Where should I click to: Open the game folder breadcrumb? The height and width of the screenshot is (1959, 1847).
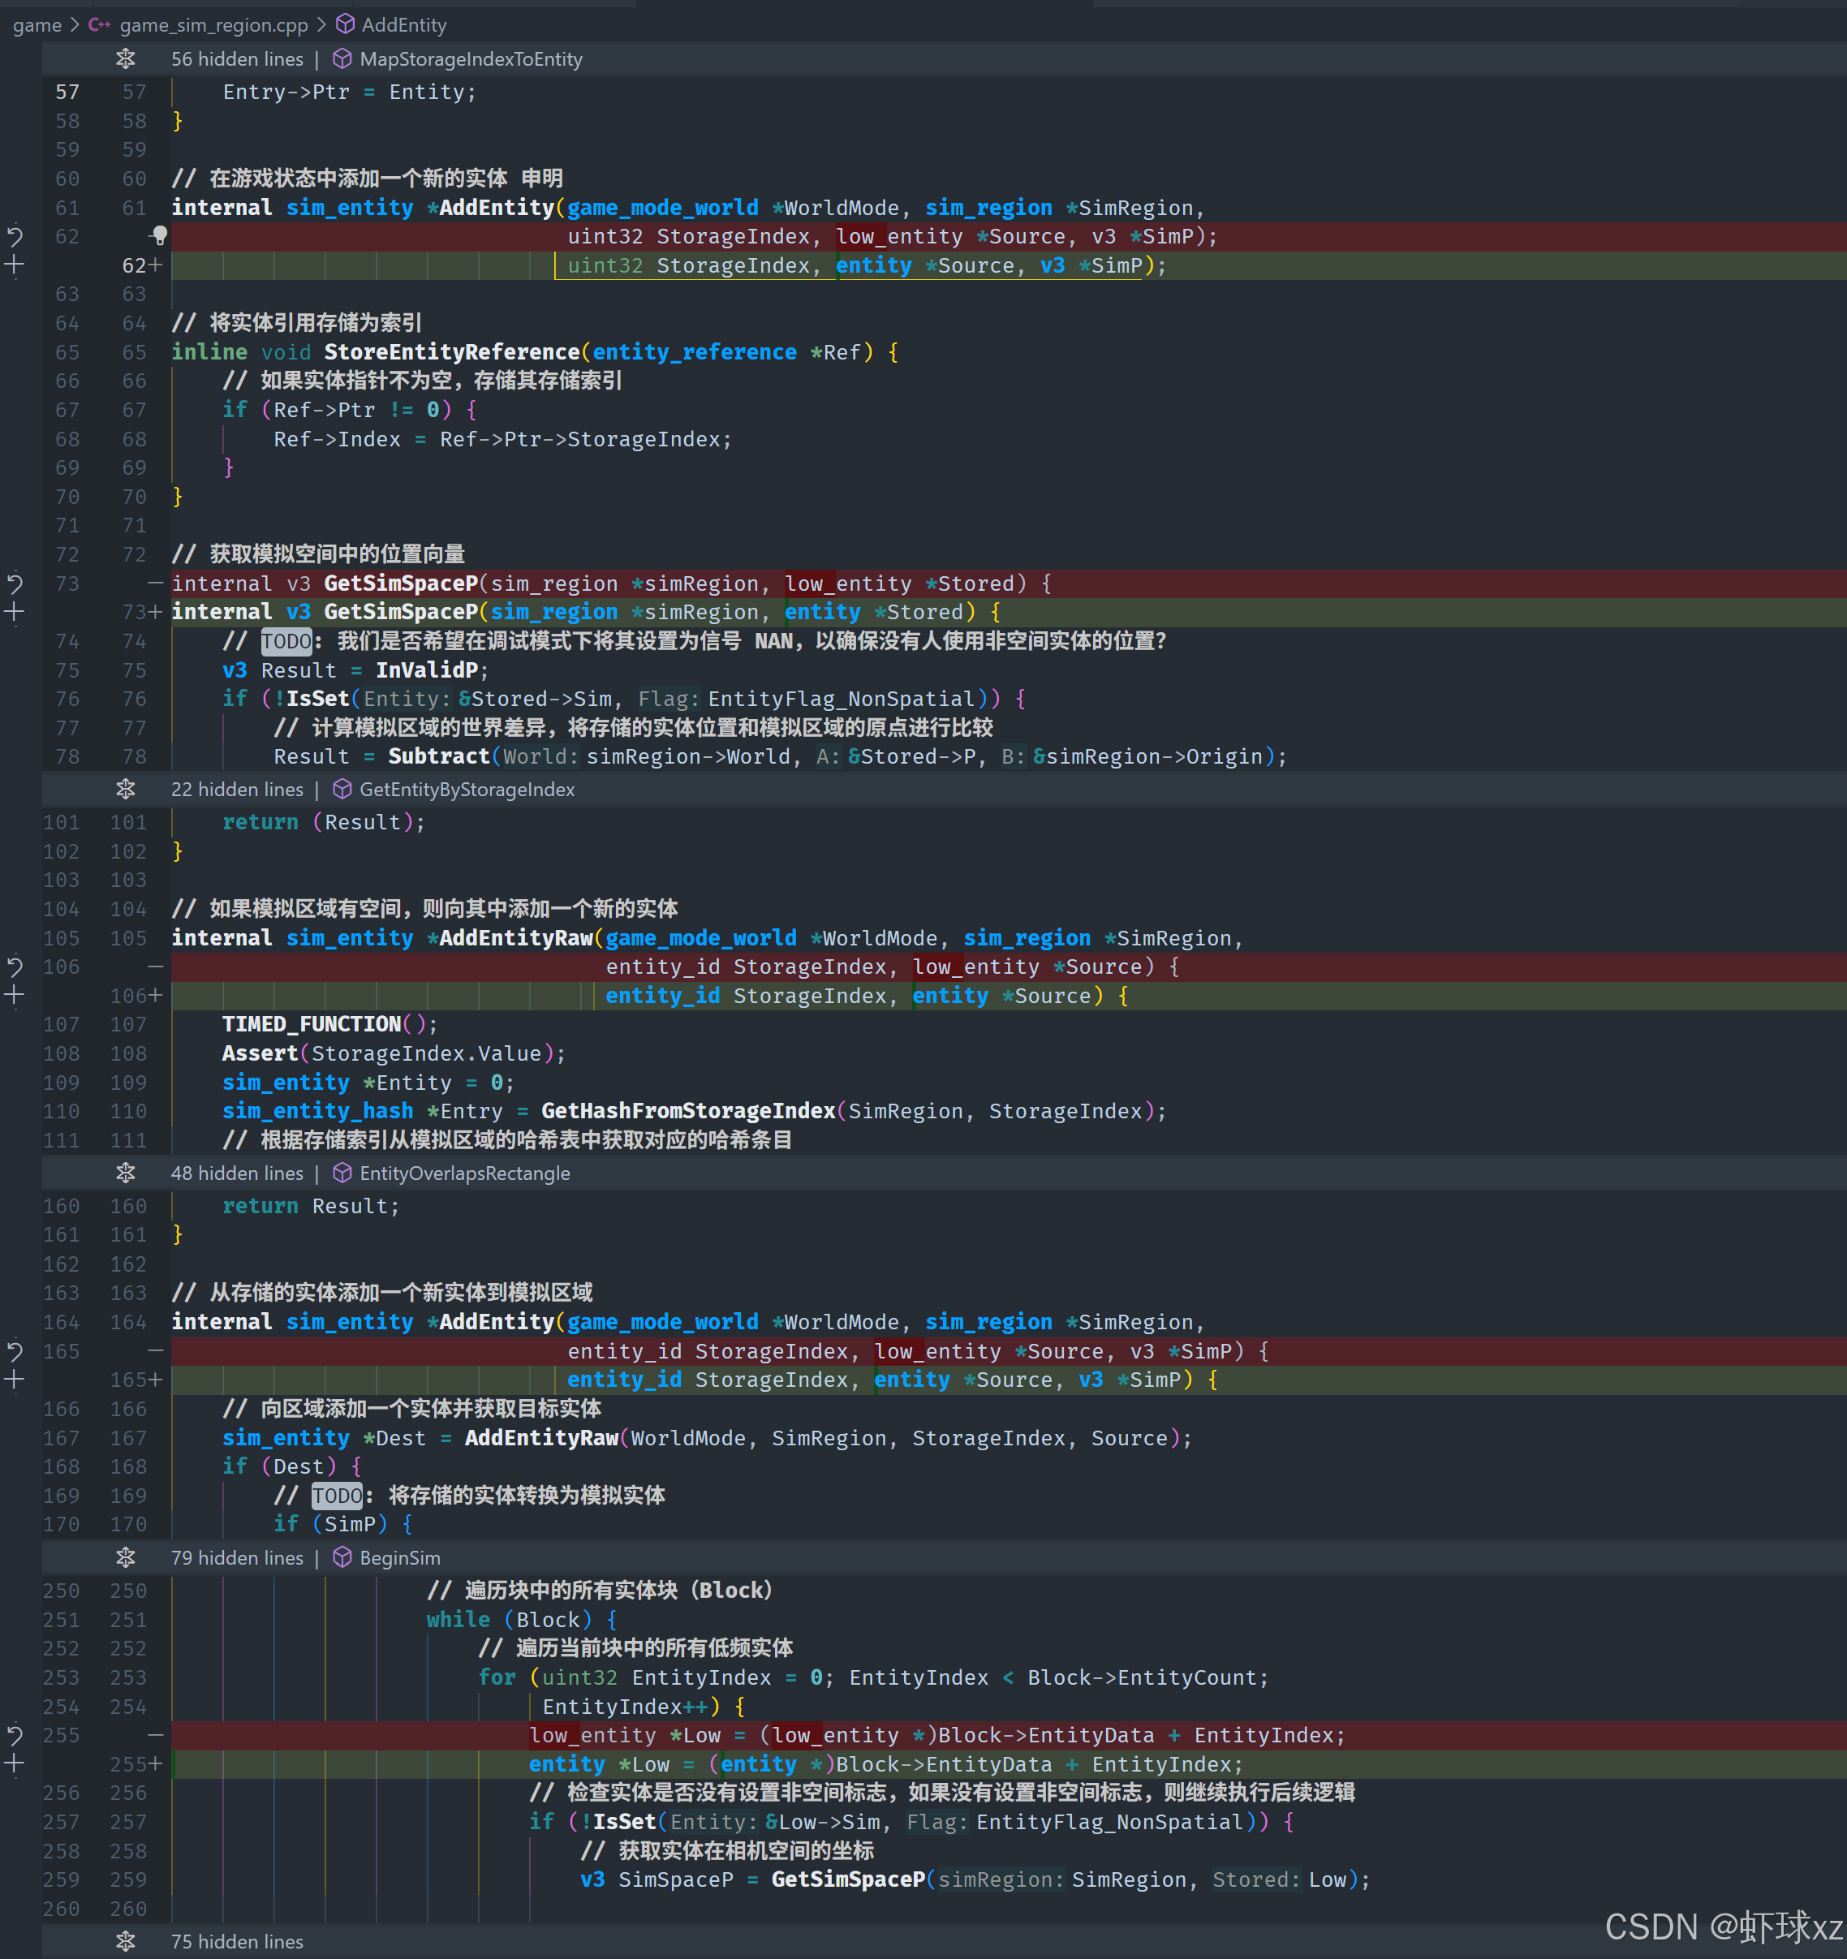tap(37, 24)
